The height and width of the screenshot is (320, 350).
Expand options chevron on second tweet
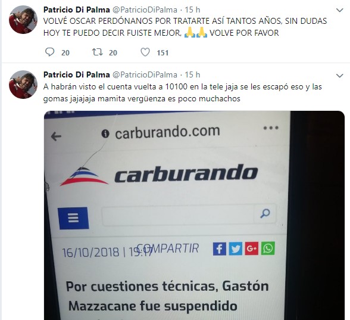[339, 76]
